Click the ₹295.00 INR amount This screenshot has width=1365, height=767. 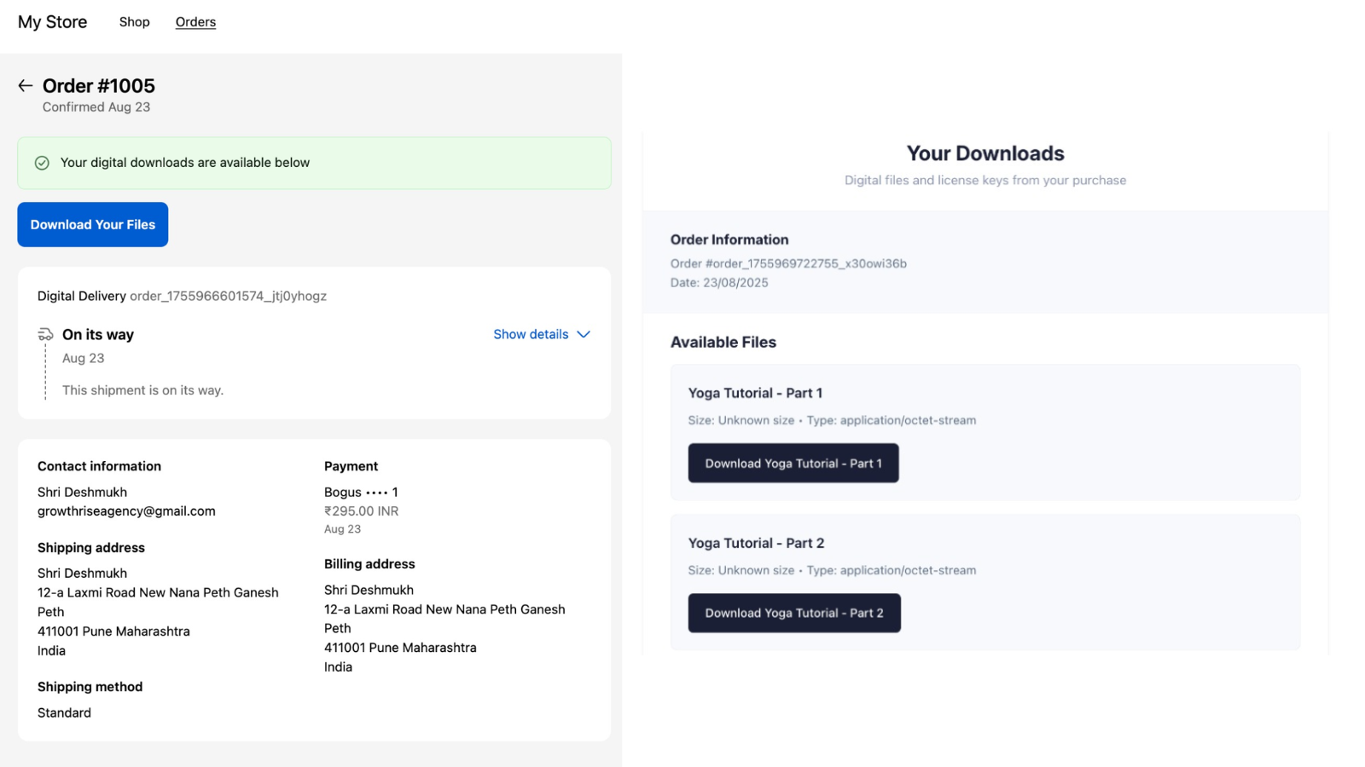(x=361, y=511)
